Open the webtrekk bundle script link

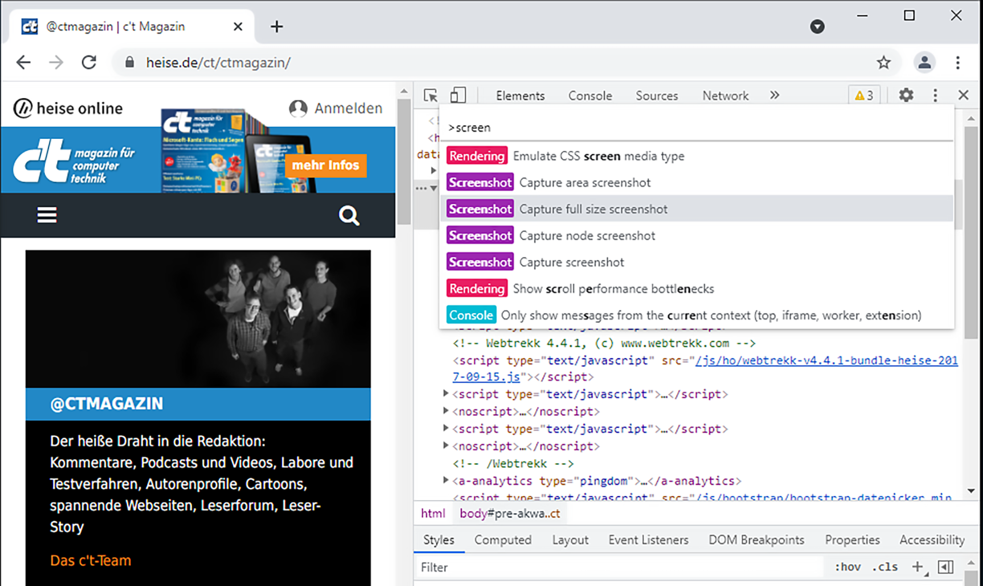[826, 360]
